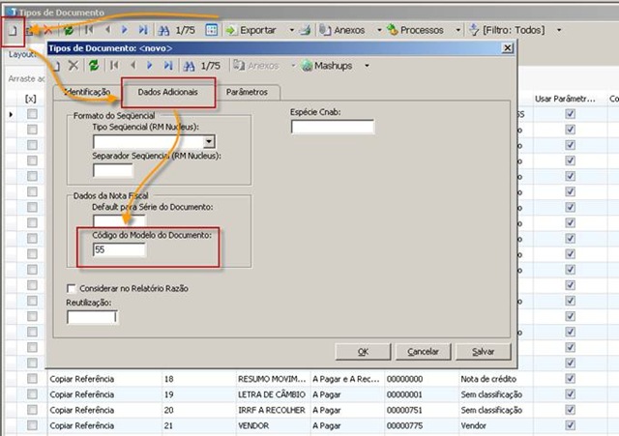Click the Separador Seqüencial input field
The width and height of the screenshot is (619, 436).
click(x=112, y=170)
